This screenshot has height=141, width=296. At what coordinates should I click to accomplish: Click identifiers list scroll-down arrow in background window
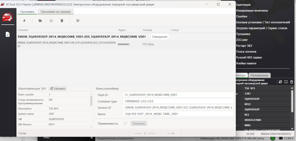(x=292, y=129)
